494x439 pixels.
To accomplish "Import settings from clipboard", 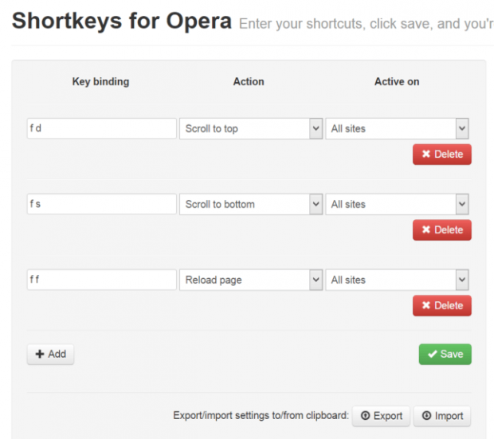I will (x=442, y=416).
